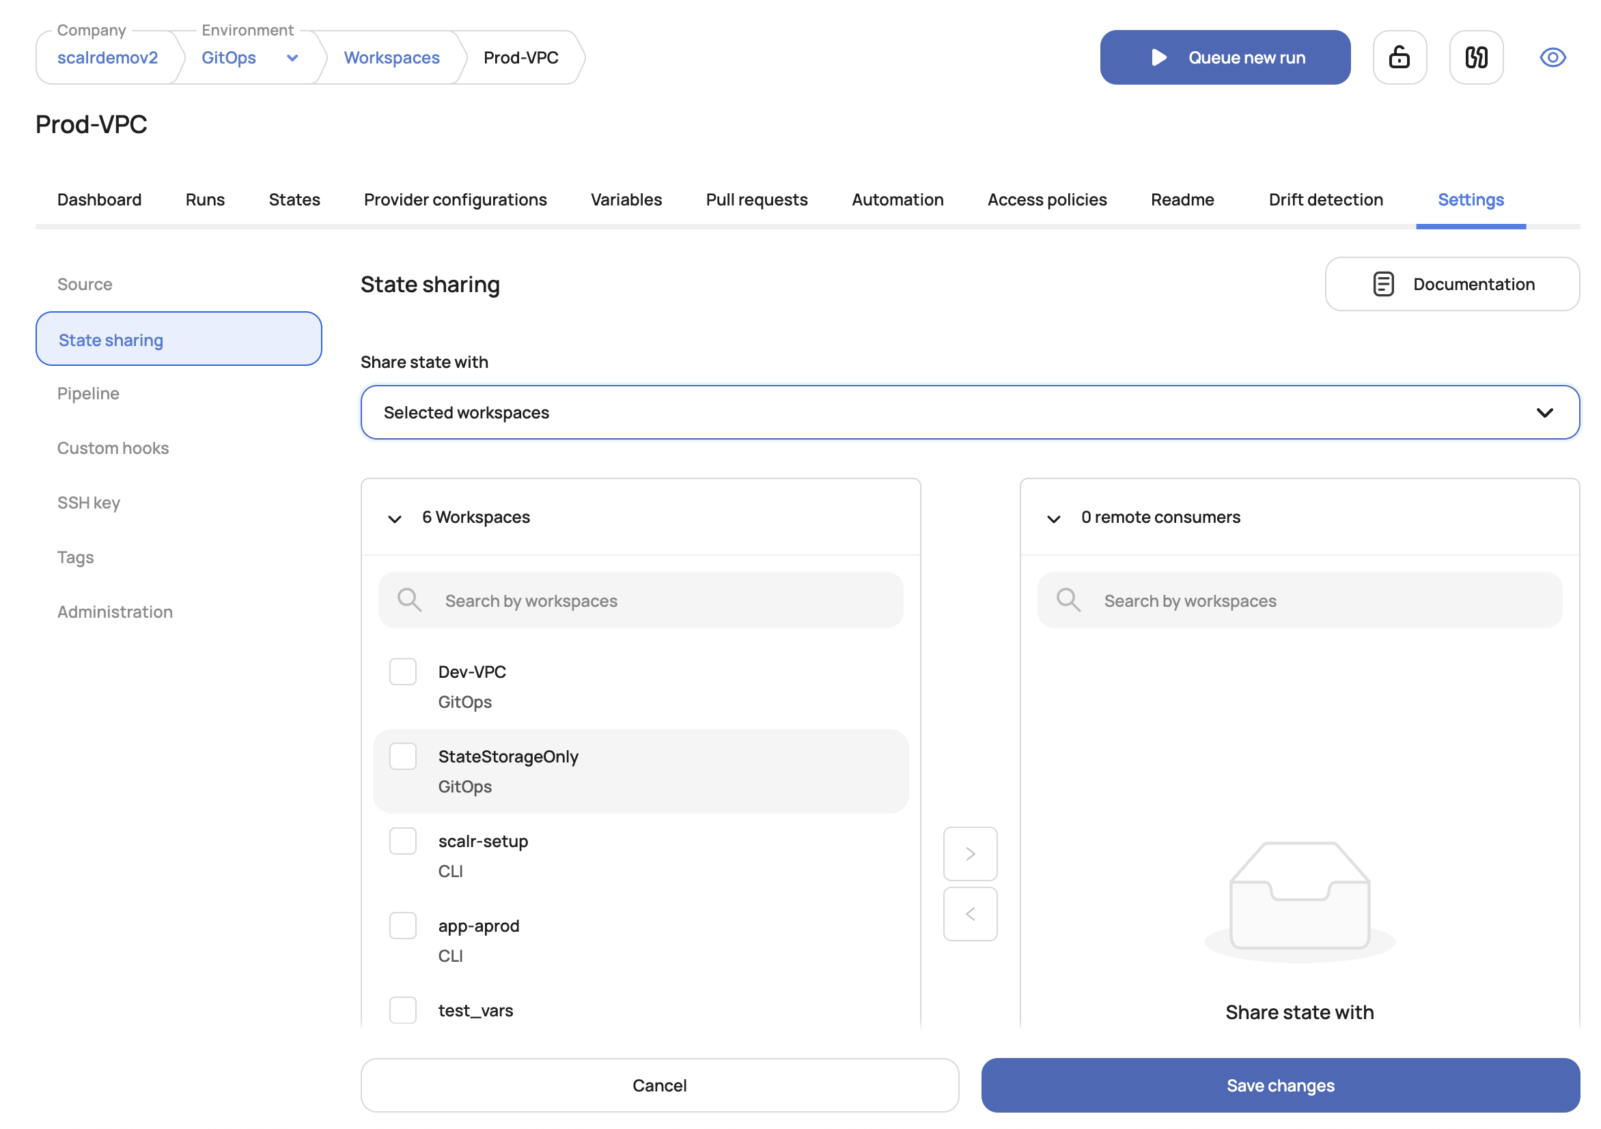1601x1129 pixels.
Task: Enable the app-aprod checkbox
Action: (x=402, y=925)
